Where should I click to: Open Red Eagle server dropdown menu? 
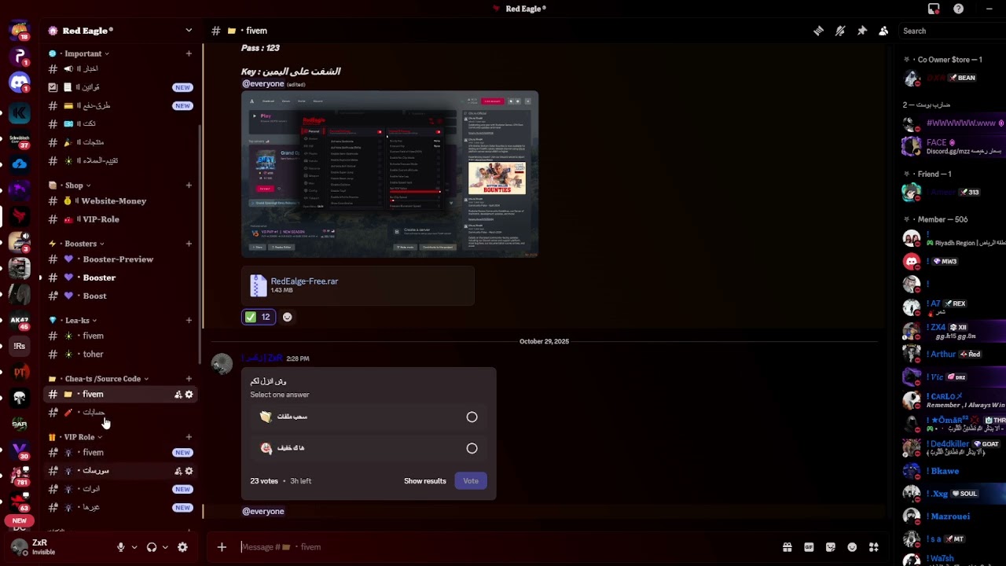[x=189, y=31]
